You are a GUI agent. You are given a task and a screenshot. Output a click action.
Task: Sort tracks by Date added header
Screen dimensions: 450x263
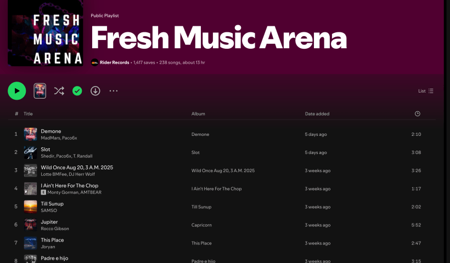(317, 114)
